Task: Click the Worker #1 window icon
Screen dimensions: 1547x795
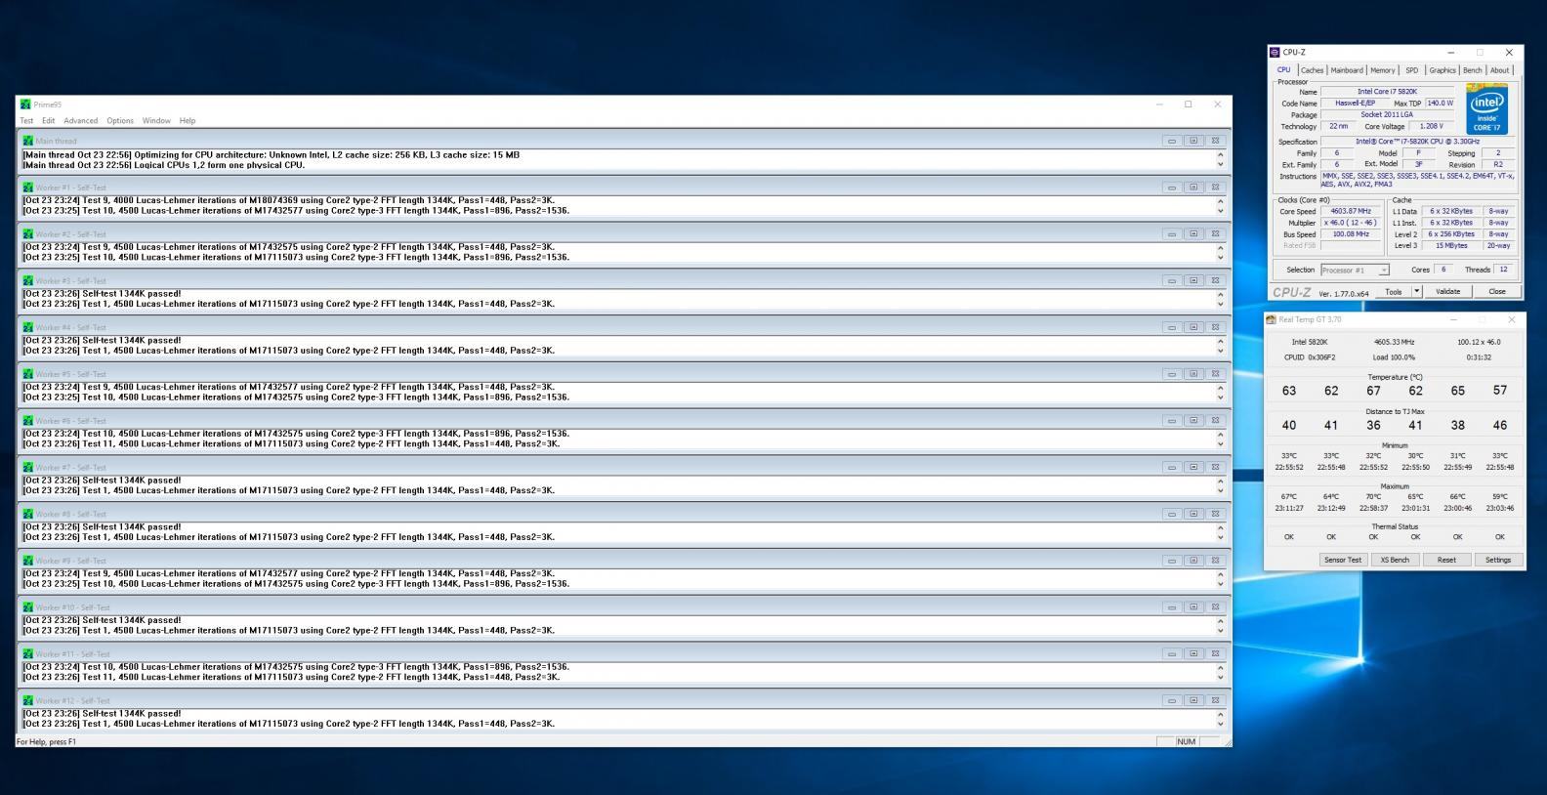Action: 28,188
